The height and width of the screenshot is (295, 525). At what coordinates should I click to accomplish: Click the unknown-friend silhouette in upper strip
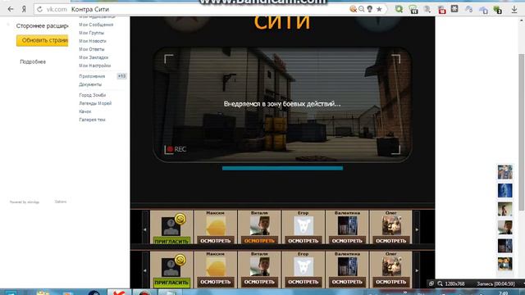(171, 226)
